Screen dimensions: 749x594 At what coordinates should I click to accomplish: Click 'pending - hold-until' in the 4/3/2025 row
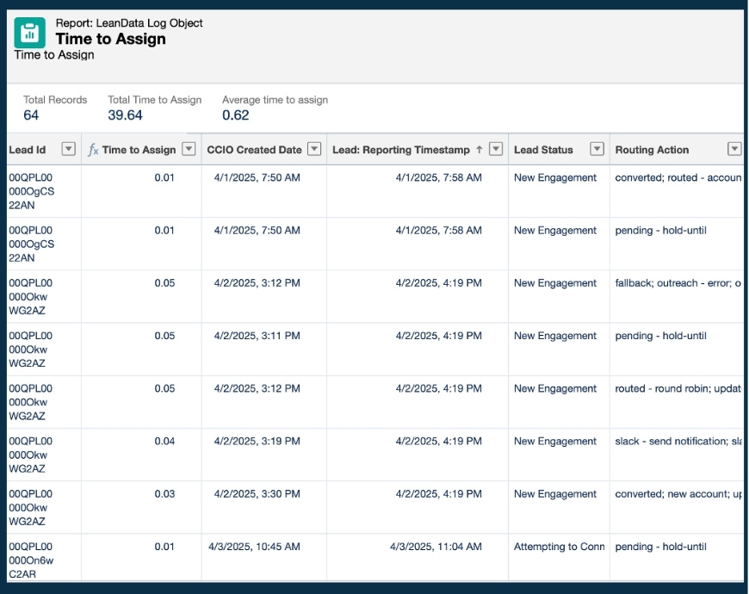pos(660,547)
